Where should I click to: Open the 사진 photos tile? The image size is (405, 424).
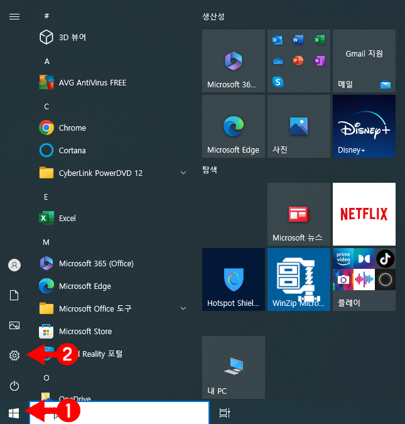click(299, 126)
